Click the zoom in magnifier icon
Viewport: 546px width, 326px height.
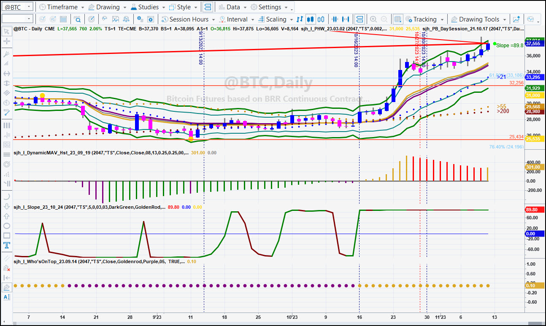pyautogui.click(x=373, y=19)
